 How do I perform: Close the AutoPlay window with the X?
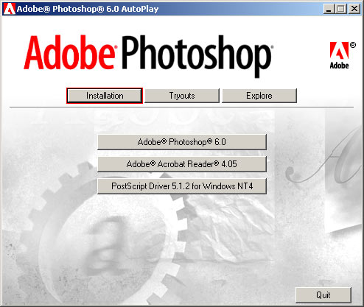pyautogui.click(x=354, y=9)
